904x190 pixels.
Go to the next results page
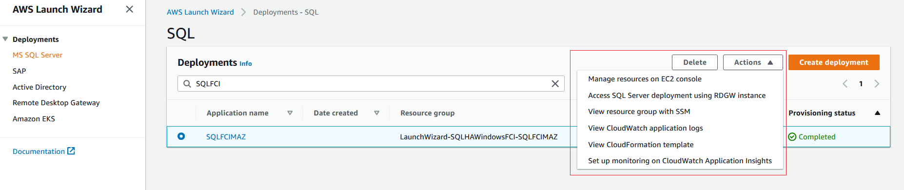(x=877, y=84)
